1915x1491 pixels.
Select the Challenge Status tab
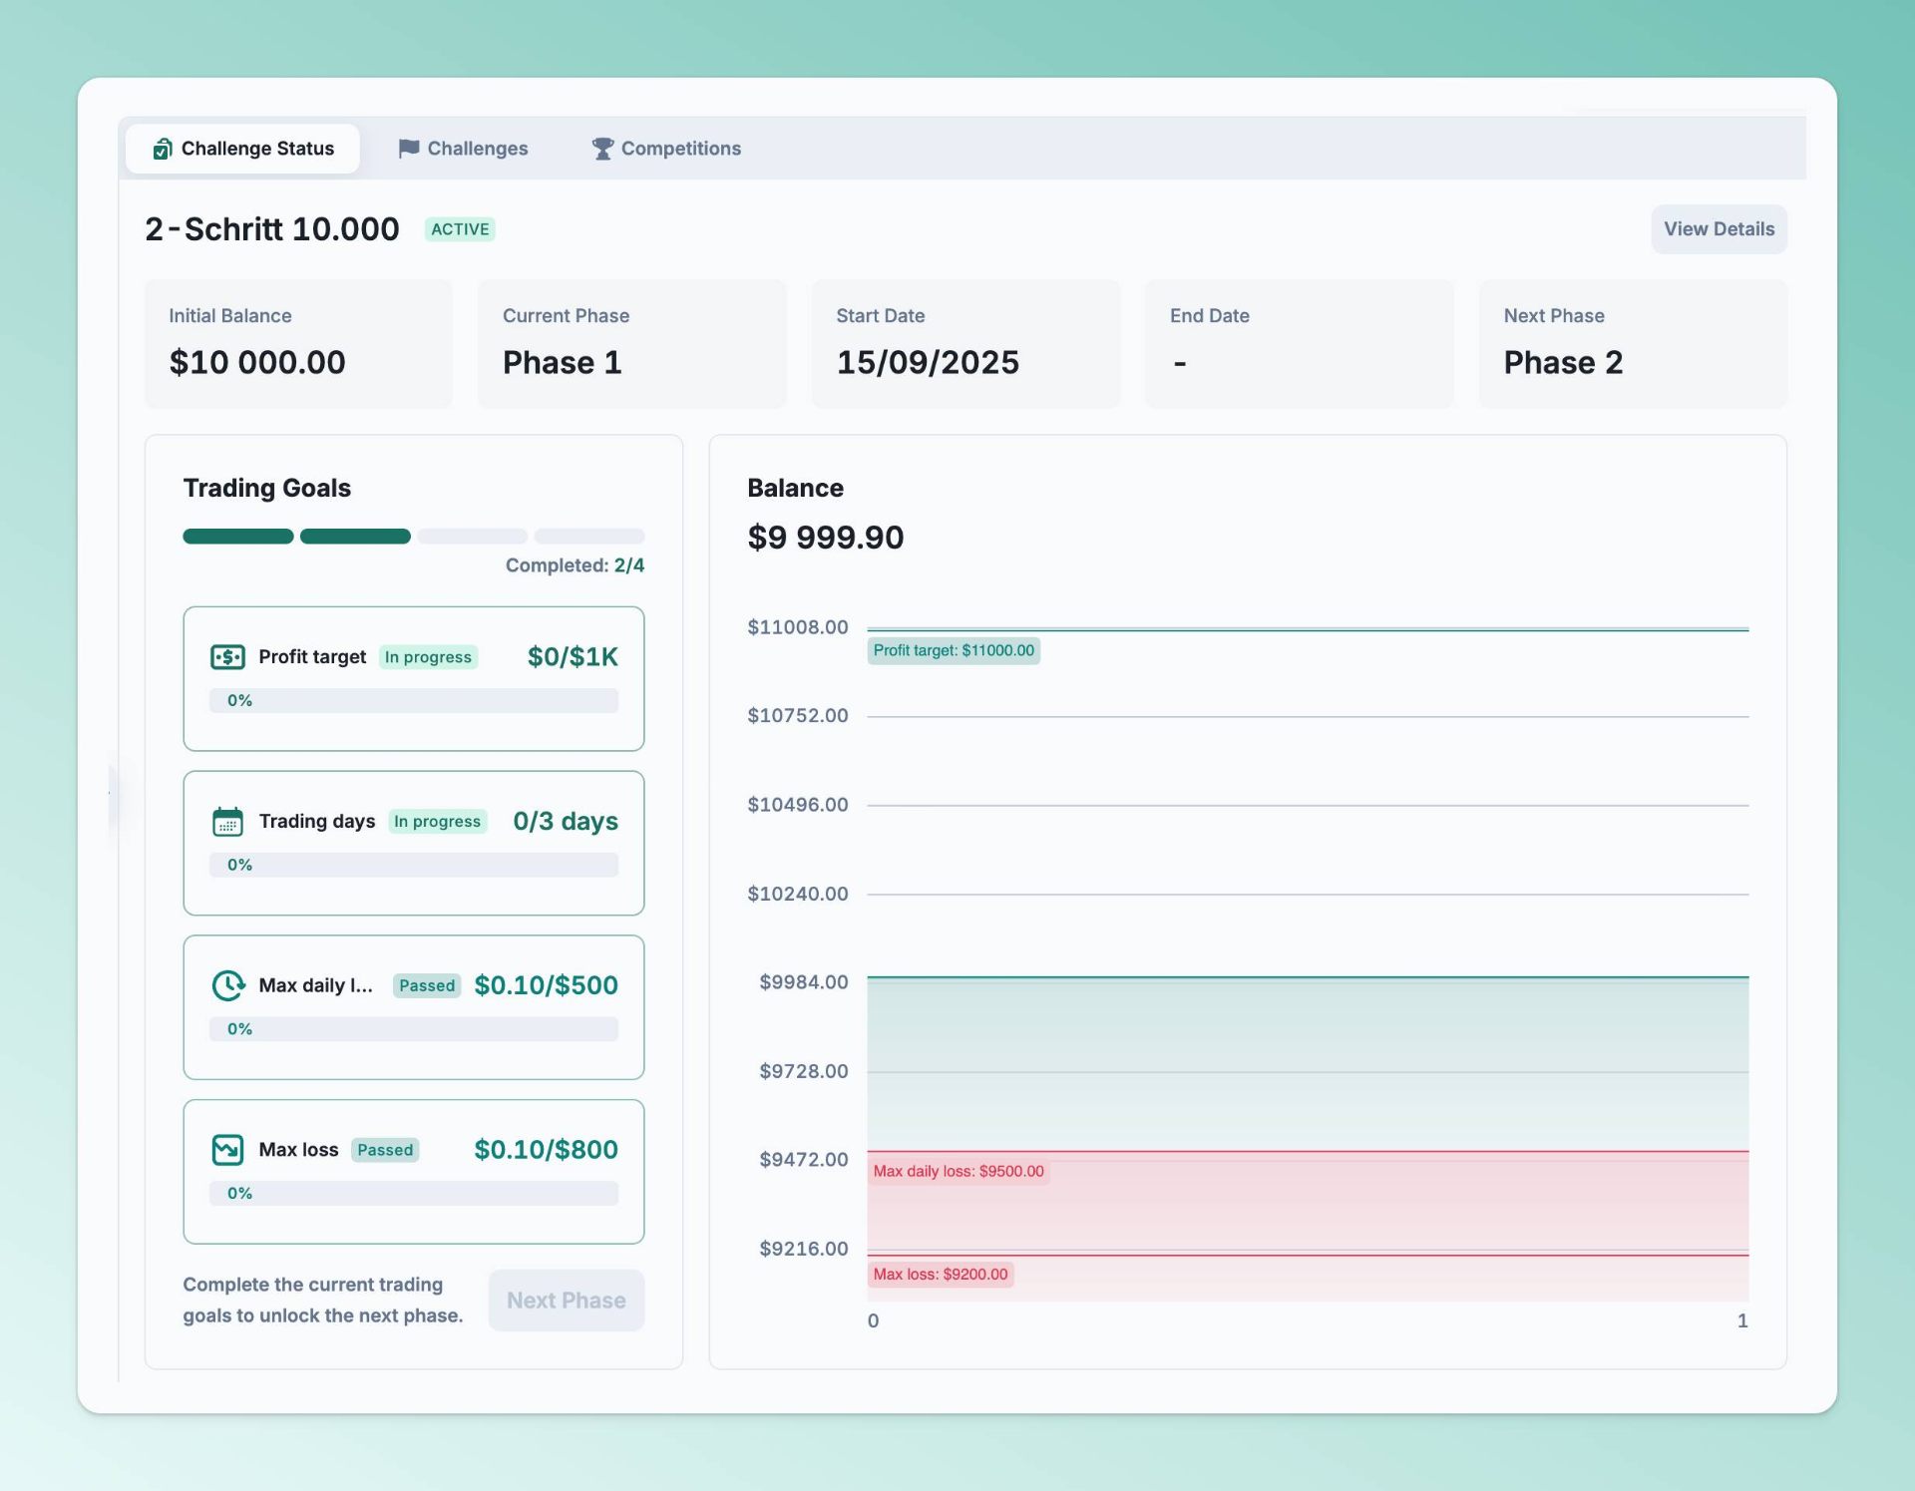[x=242, y=149]
